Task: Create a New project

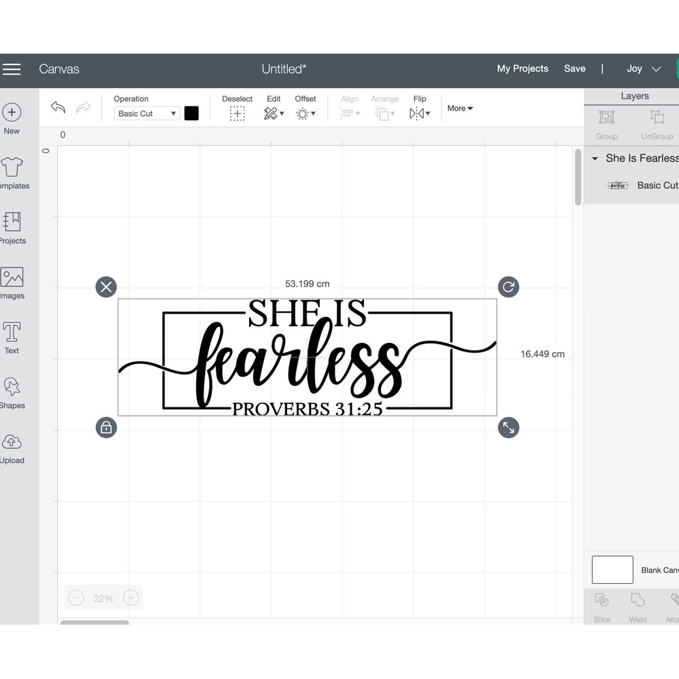Action: point(12,118)
